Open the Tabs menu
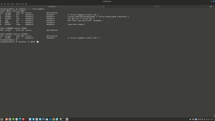The height and width of the screenshot is (121, 215). click(x=23, y=4)
